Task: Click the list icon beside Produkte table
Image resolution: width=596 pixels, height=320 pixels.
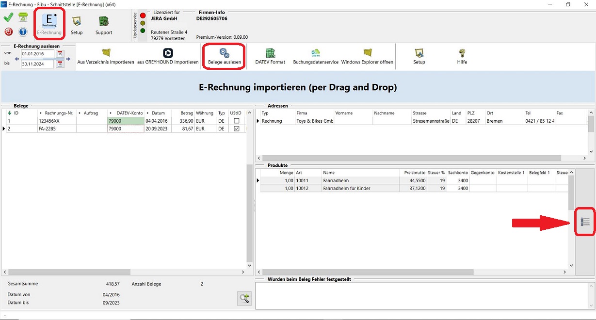Action: click(x=585, y=222)
